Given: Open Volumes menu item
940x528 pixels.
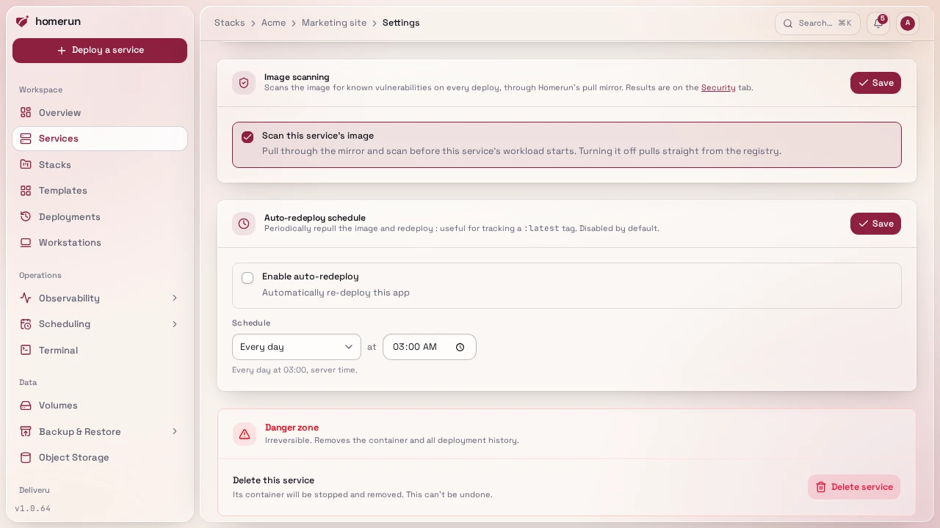Looking at the screenshot, I should (x=100, y=406).
